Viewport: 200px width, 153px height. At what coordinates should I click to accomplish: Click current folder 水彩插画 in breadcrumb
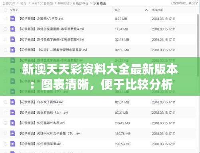(100, 3)
